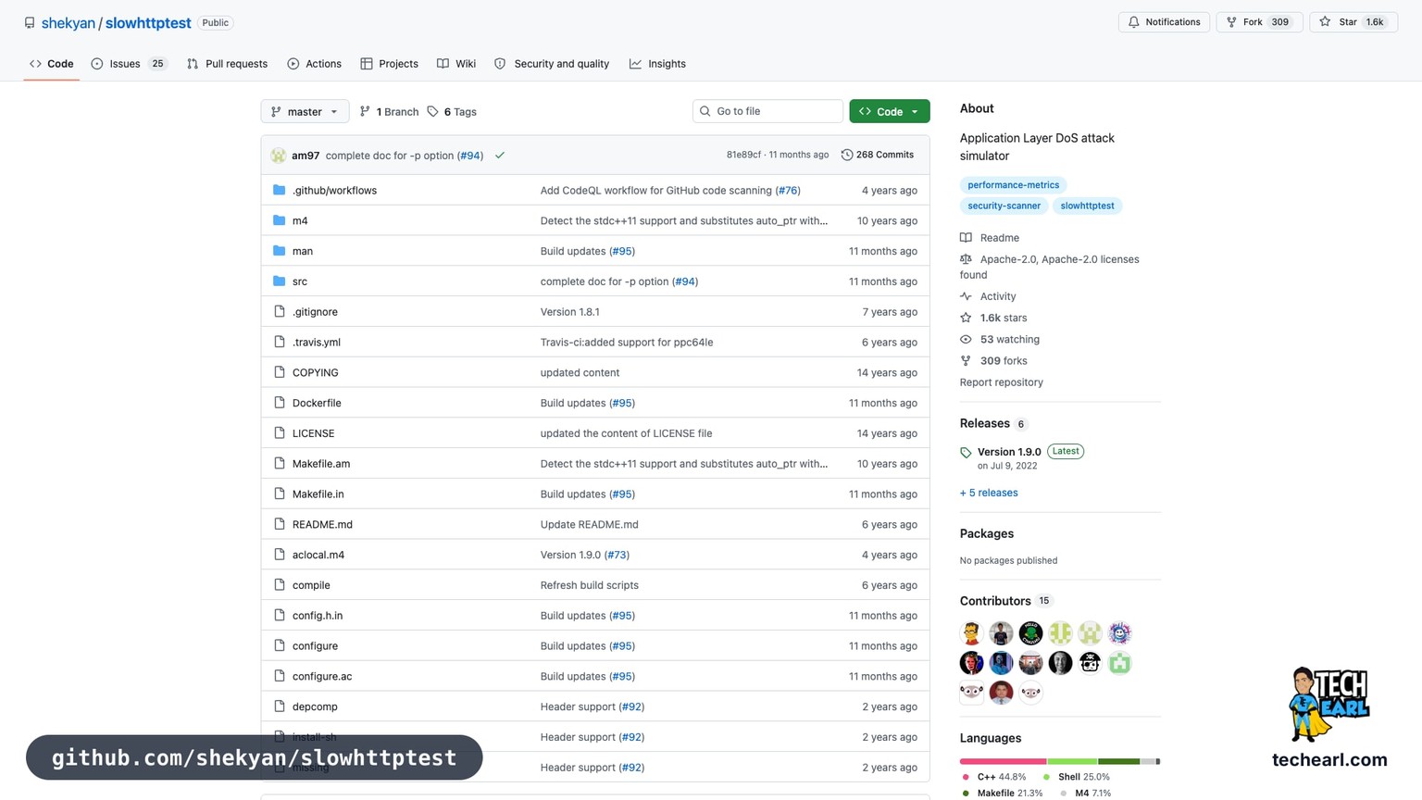This screenshot has height=800, width=1422.
Task: Click the am97 author avatar
Action: point(278,156)
